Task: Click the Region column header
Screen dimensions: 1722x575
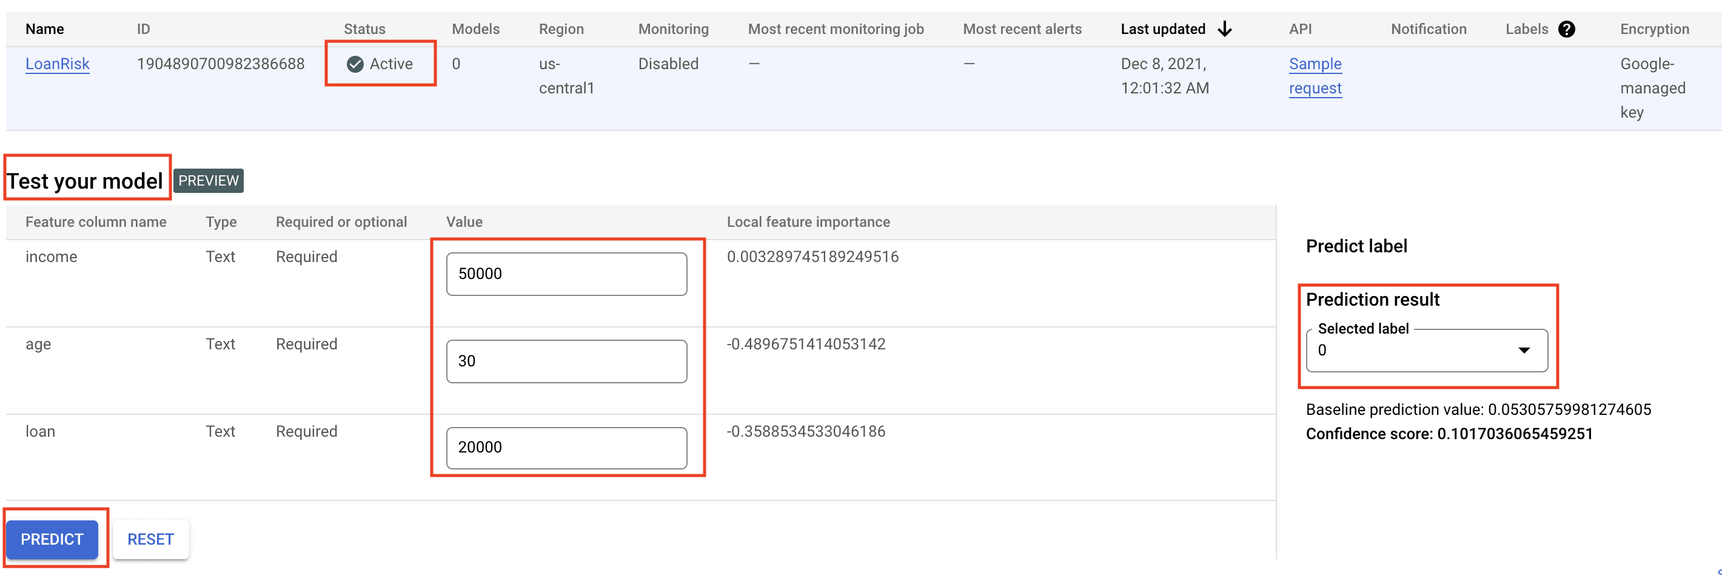Action: tap(561, 30)
